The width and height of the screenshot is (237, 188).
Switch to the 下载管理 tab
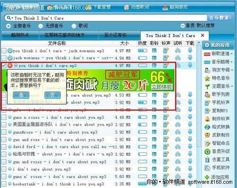[x=99, y=7]
